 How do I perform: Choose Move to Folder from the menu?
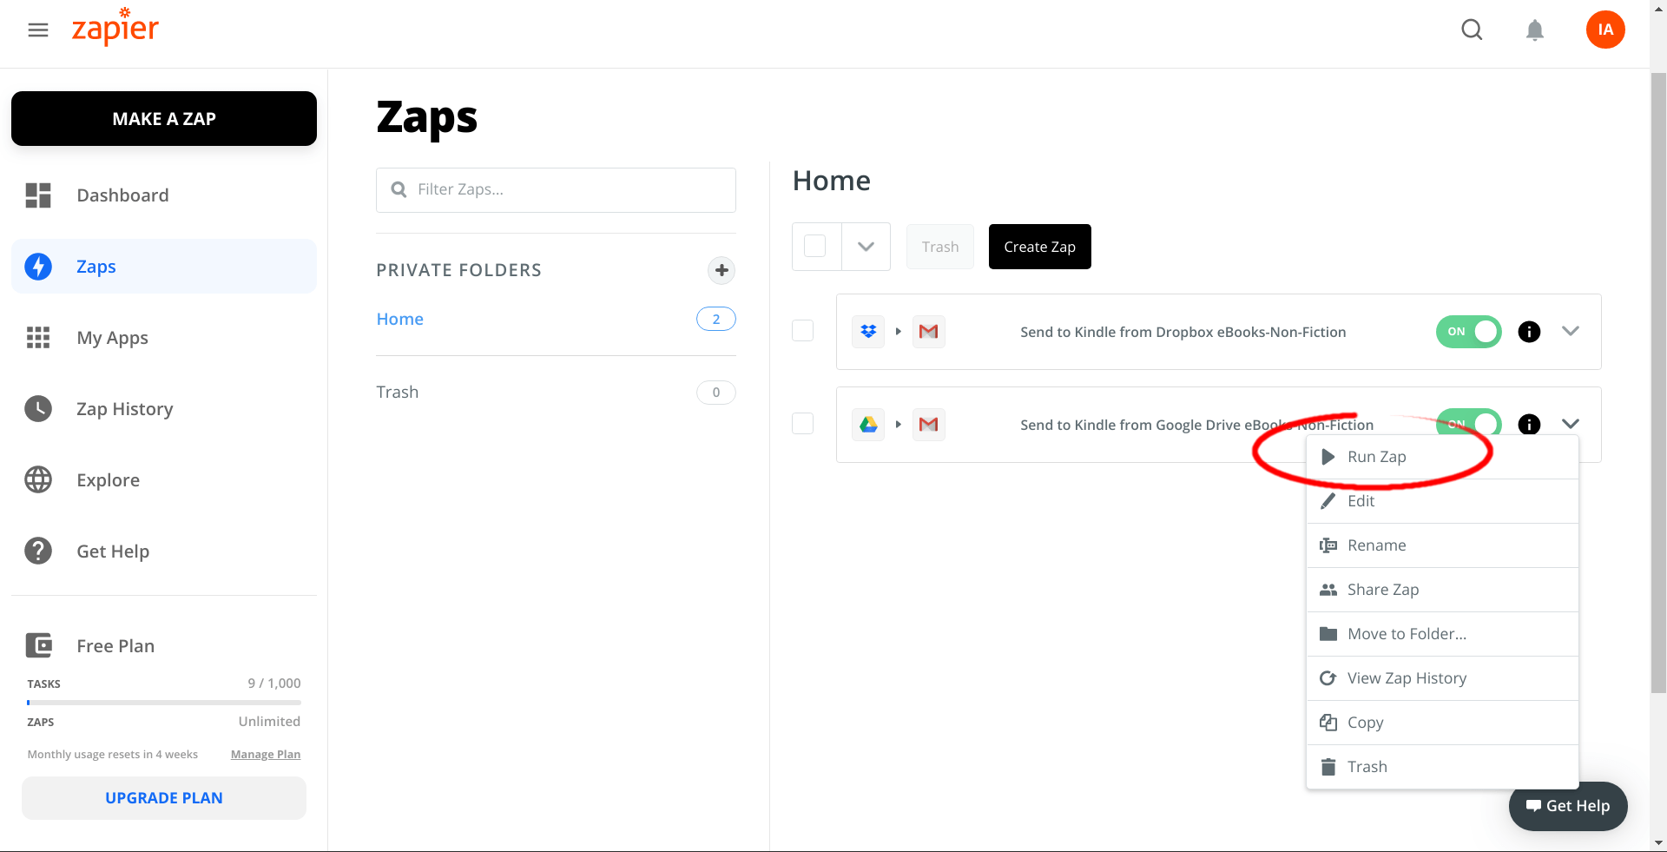pyautogui.click(x=1407, y=633)
